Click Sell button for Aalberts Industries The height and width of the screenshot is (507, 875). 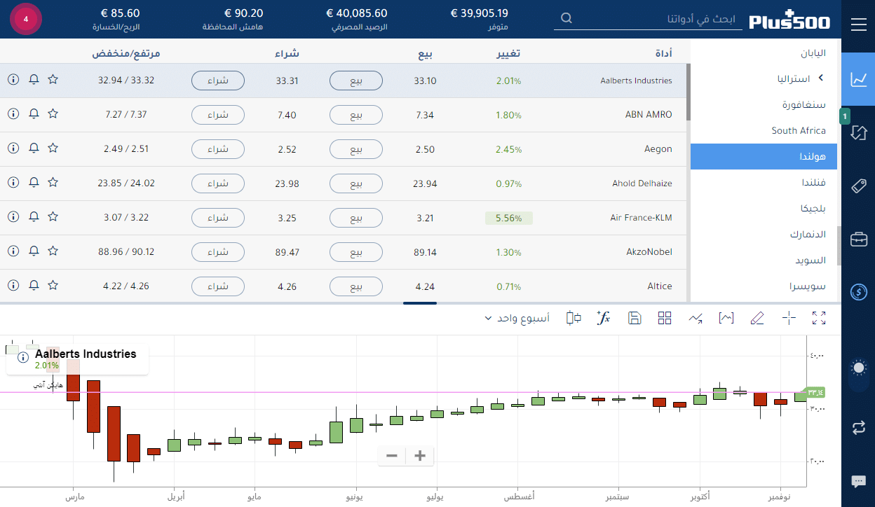pyautogui.click(x=356, y=81)
